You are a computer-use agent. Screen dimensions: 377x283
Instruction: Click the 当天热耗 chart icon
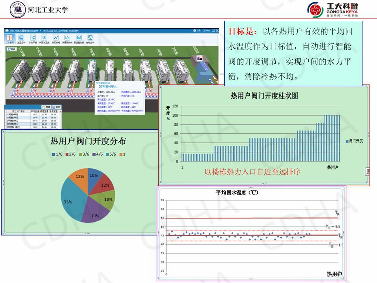coord(55,38)
